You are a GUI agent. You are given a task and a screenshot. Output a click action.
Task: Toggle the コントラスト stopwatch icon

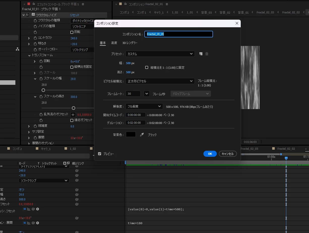coord(35,38)
